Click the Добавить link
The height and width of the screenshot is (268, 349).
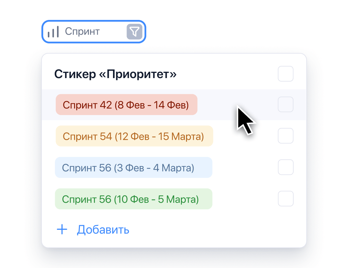point(103,229)
